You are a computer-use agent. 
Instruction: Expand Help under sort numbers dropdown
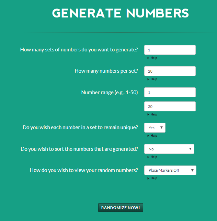tap(152, 157)
